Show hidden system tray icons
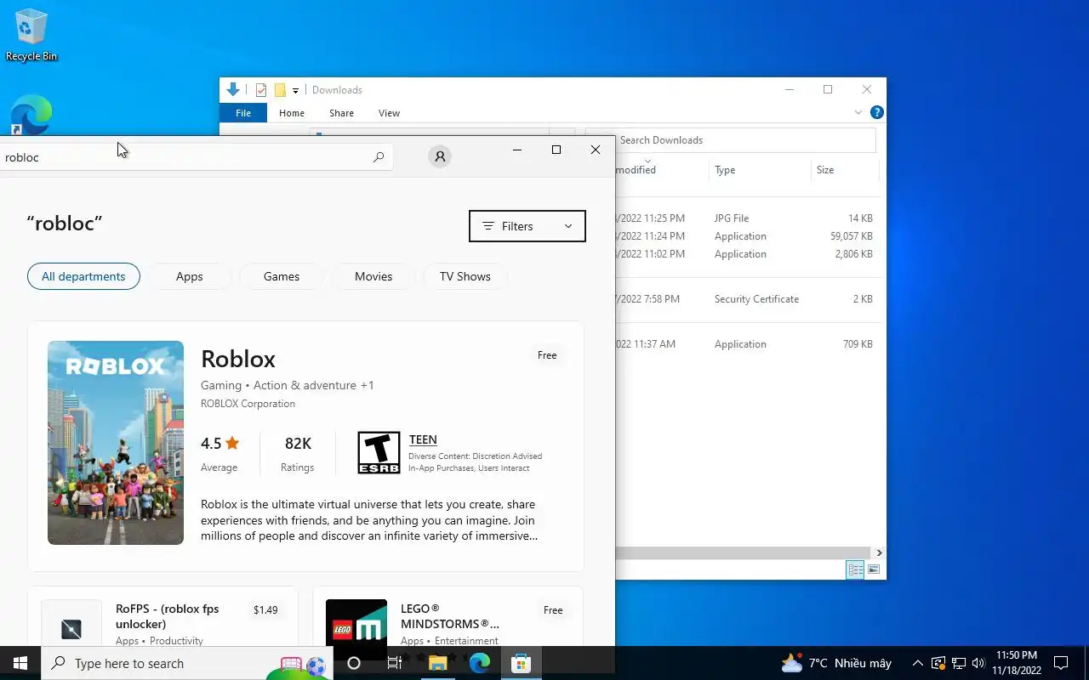 tap(917, 663)
